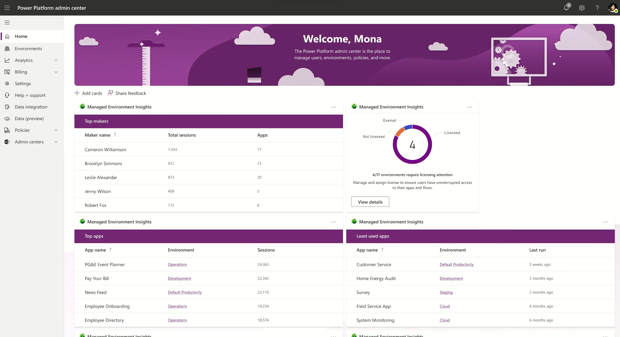620x337 pixels.
Task: Open Operations link for PG&E Event Planner
Action: point(177,264)
